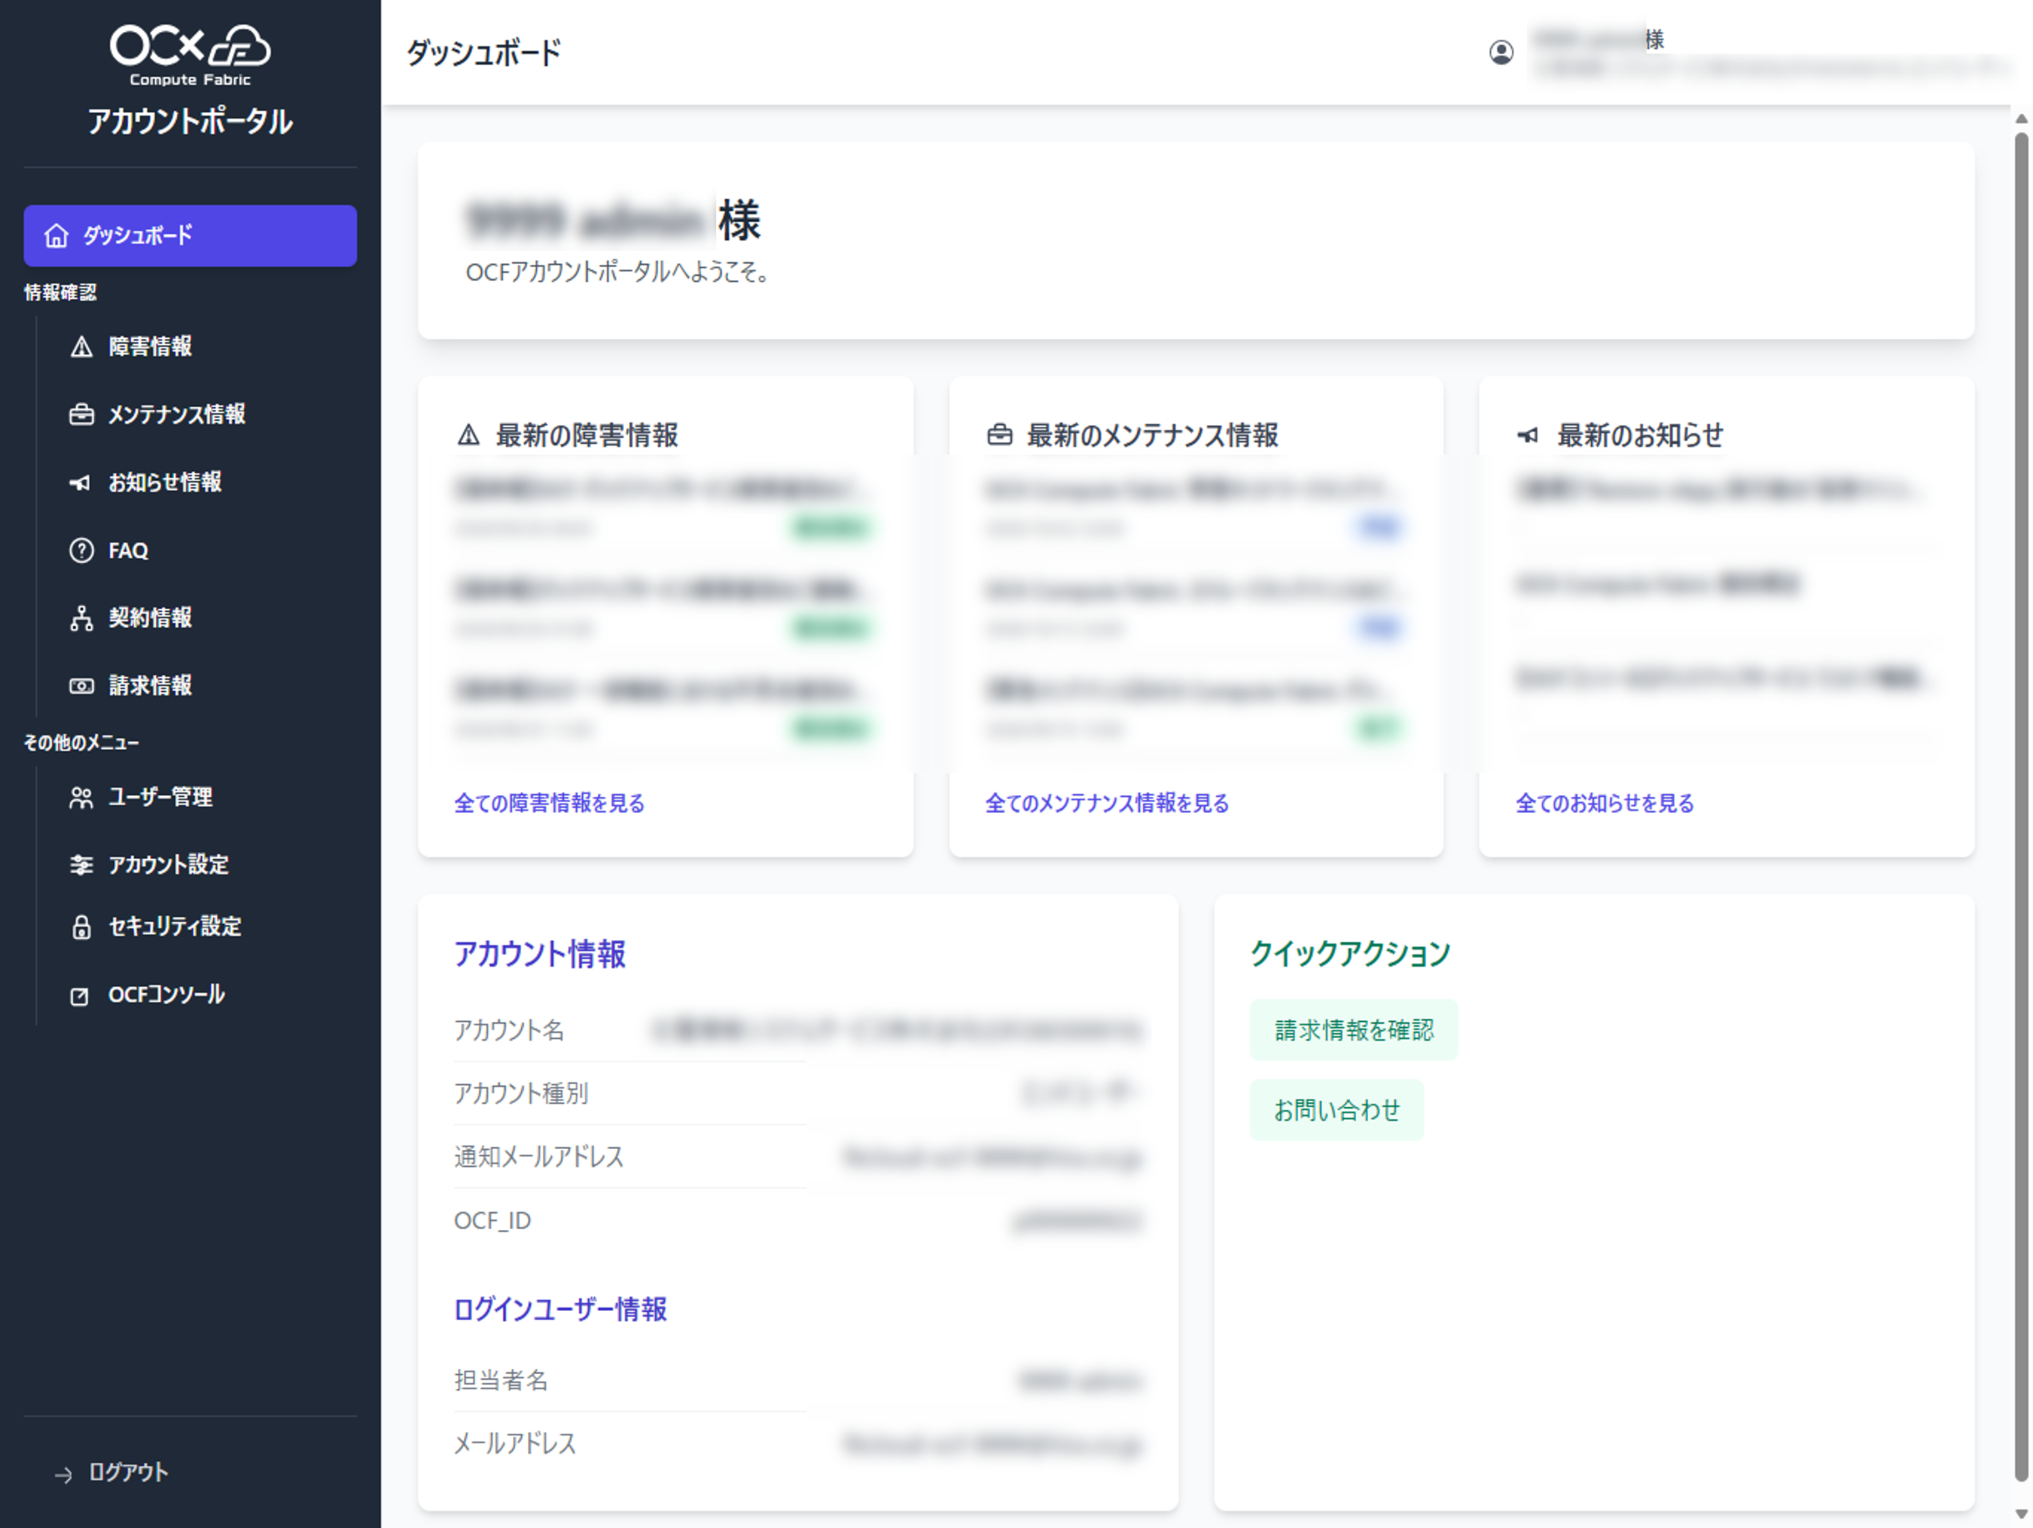The width and height of the screenshot is (2033, 1528).
Task: Click the logout arrow icon
Action: coord(64,1474)
